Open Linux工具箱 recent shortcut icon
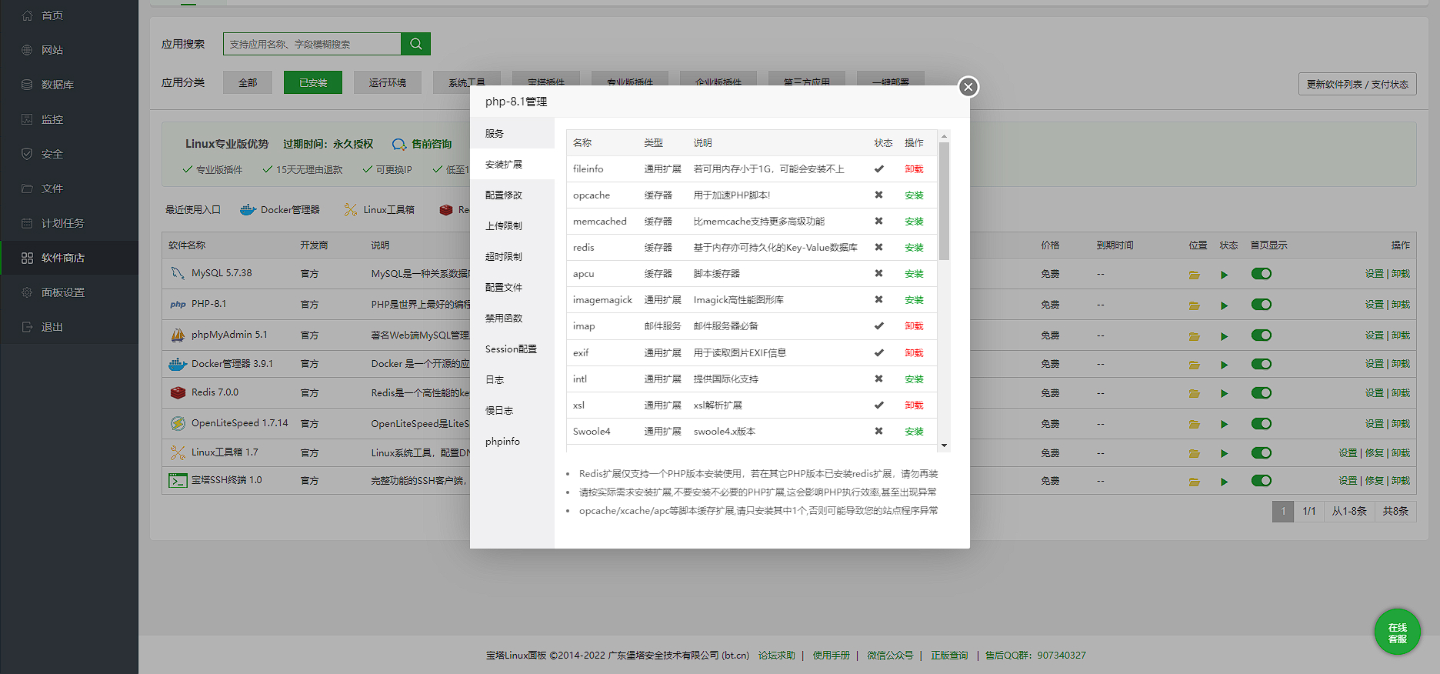 pos(351,210)
